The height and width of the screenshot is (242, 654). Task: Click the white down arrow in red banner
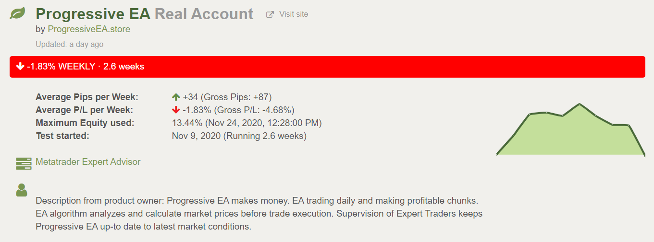pos(20,66)
